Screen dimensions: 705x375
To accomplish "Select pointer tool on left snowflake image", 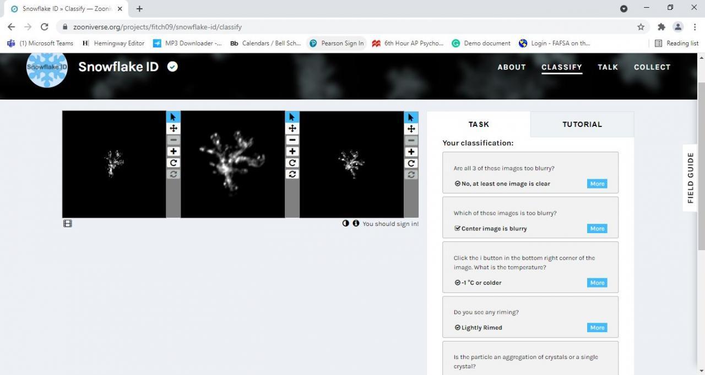I will [173, 117].
